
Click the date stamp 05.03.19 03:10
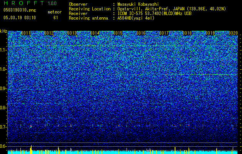20,18
